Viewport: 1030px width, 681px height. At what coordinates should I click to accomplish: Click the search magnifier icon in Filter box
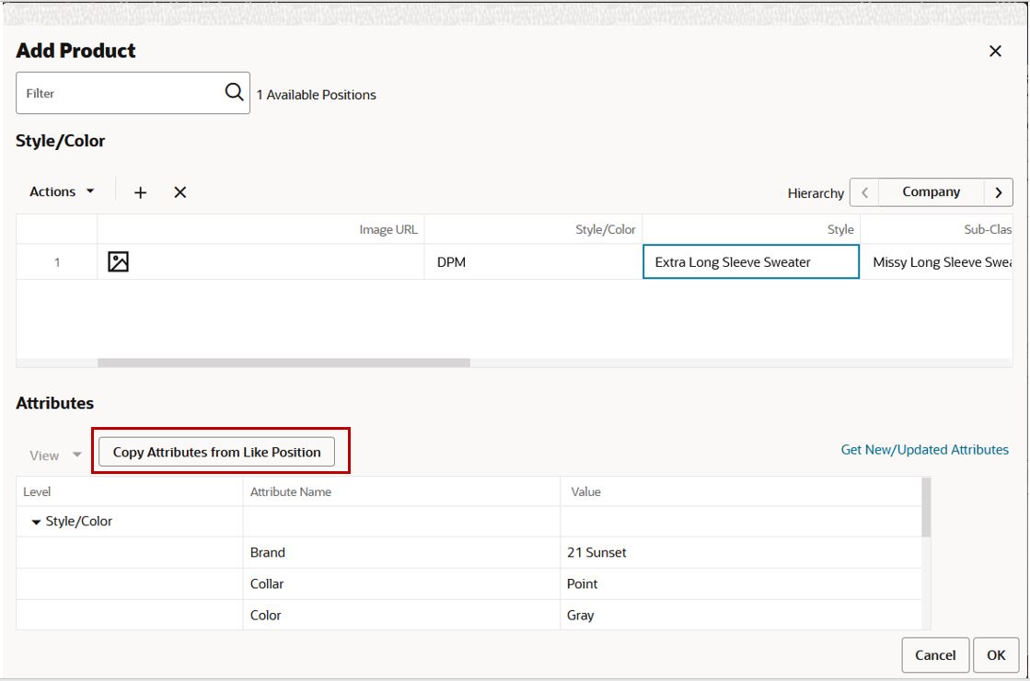point(234,92)
